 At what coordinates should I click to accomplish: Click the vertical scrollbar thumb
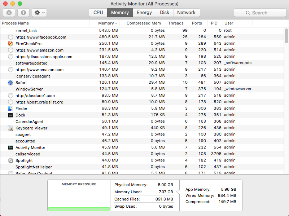click(286, 36)
